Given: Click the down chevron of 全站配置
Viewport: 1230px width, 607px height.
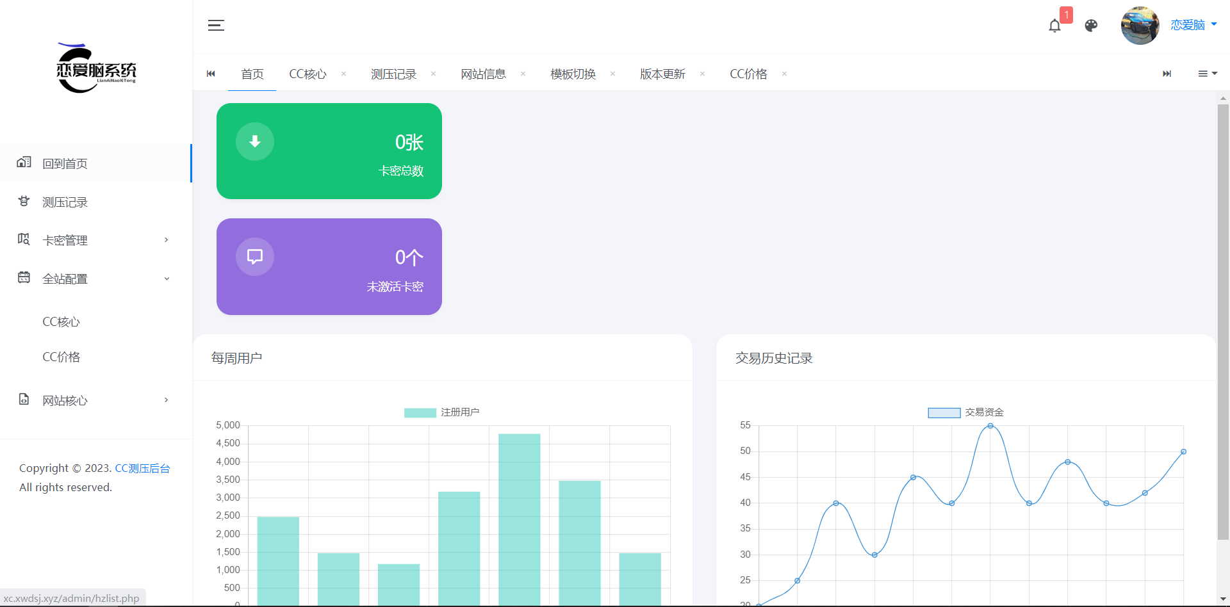Looking at the screenshot, I should click(167, 279).
